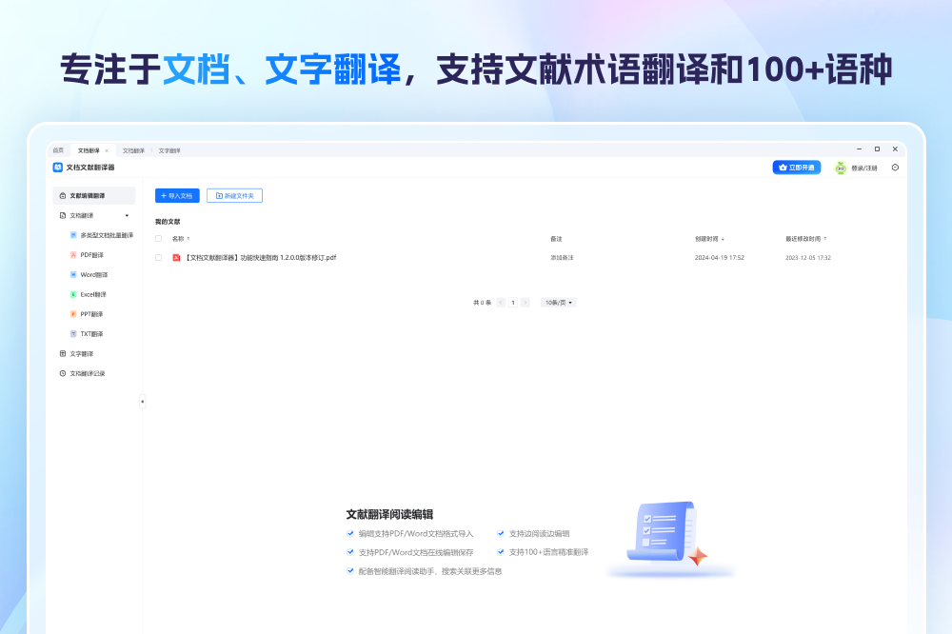Click the green user avatar icon
This screenshot has width=952, height=634.
click(x=841, y=168)
